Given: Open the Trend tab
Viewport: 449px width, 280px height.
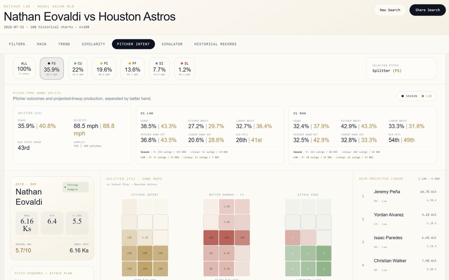Looking at the screenshot, I should point(64,44).
